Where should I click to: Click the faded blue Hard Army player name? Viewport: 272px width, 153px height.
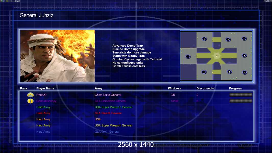pos(43,132)
